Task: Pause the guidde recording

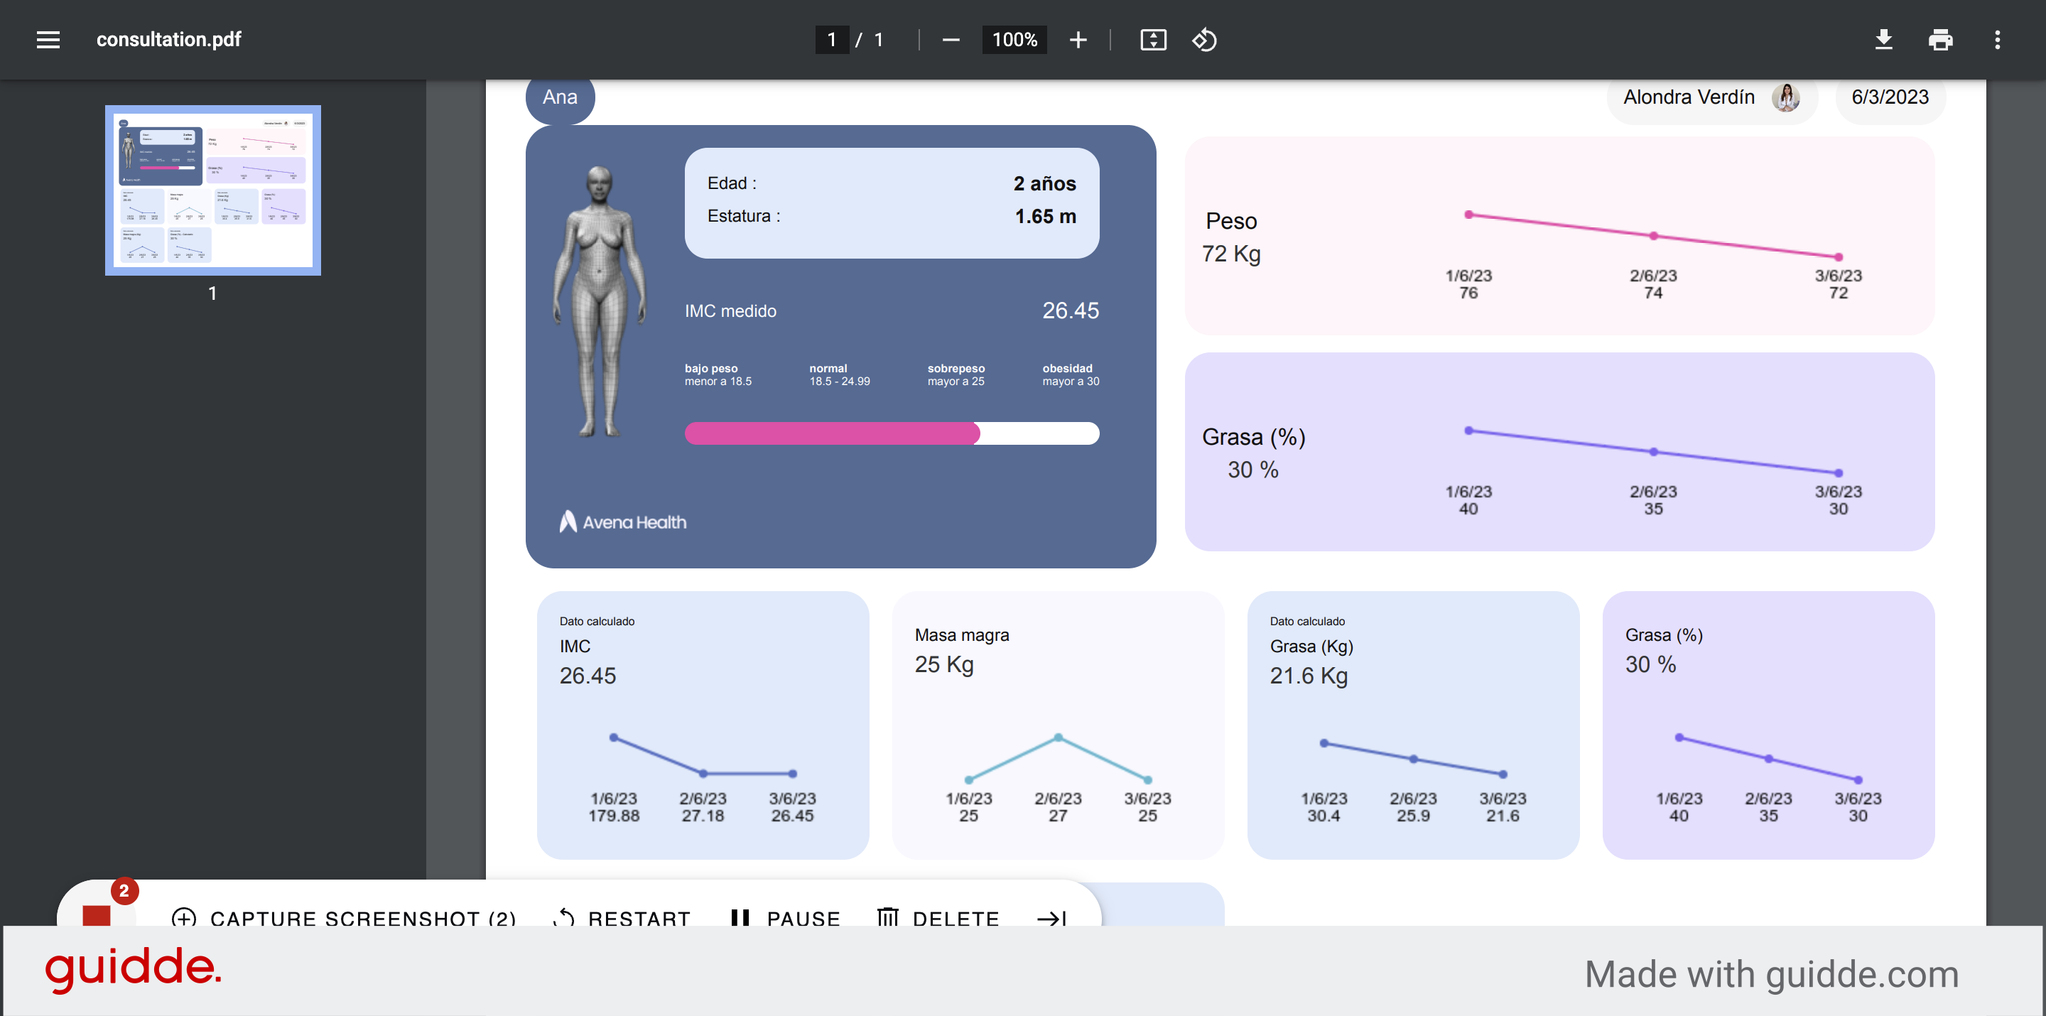Action: [x=785, y=918]
